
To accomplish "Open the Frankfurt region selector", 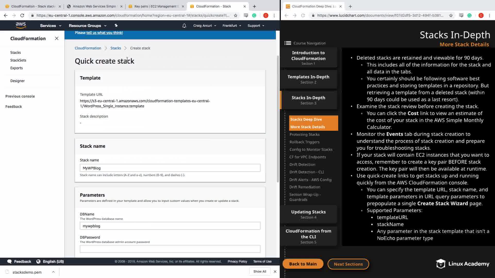I will click(x=232, y=26).
